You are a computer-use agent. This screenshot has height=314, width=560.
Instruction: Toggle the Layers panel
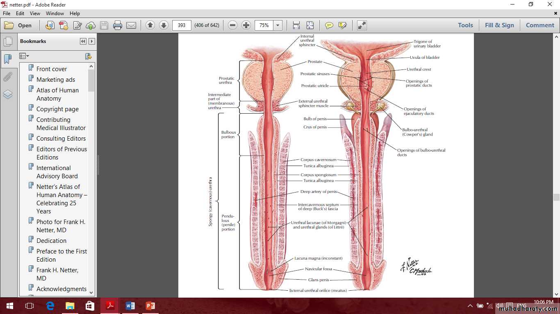coord(8,94)
